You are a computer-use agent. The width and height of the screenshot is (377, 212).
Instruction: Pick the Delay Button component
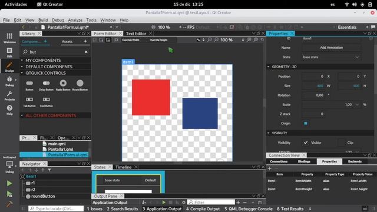46,85
